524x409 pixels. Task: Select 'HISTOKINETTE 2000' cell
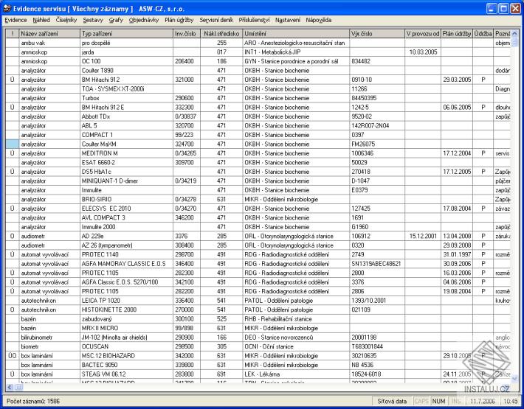tap(127, 310)
